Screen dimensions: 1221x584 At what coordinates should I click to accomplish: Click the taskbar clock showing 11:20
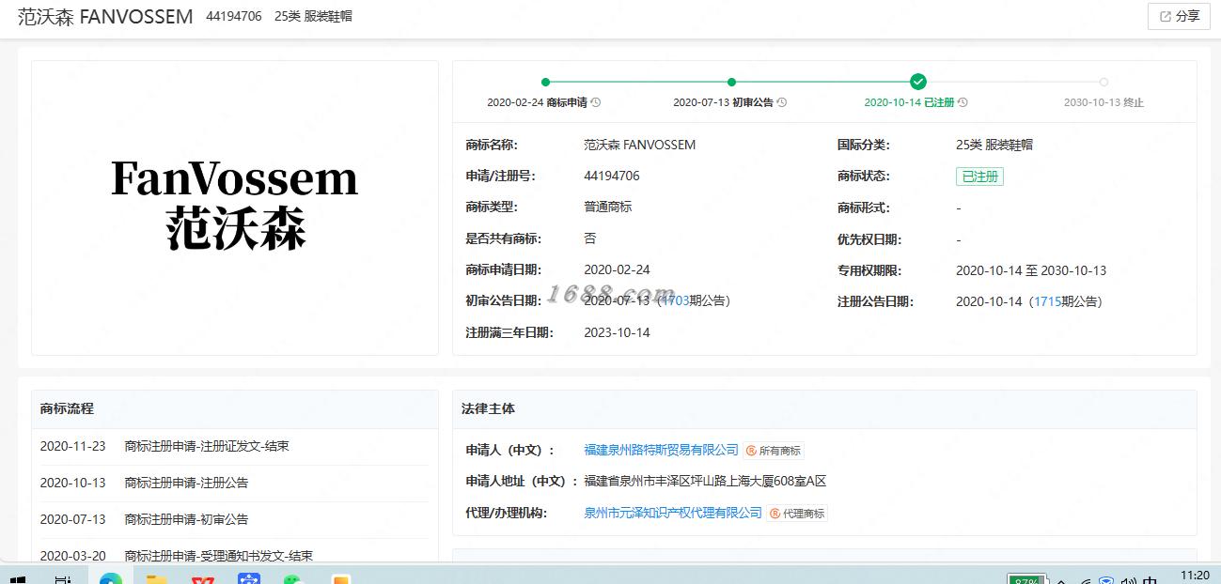click(x=1195, y=575)
